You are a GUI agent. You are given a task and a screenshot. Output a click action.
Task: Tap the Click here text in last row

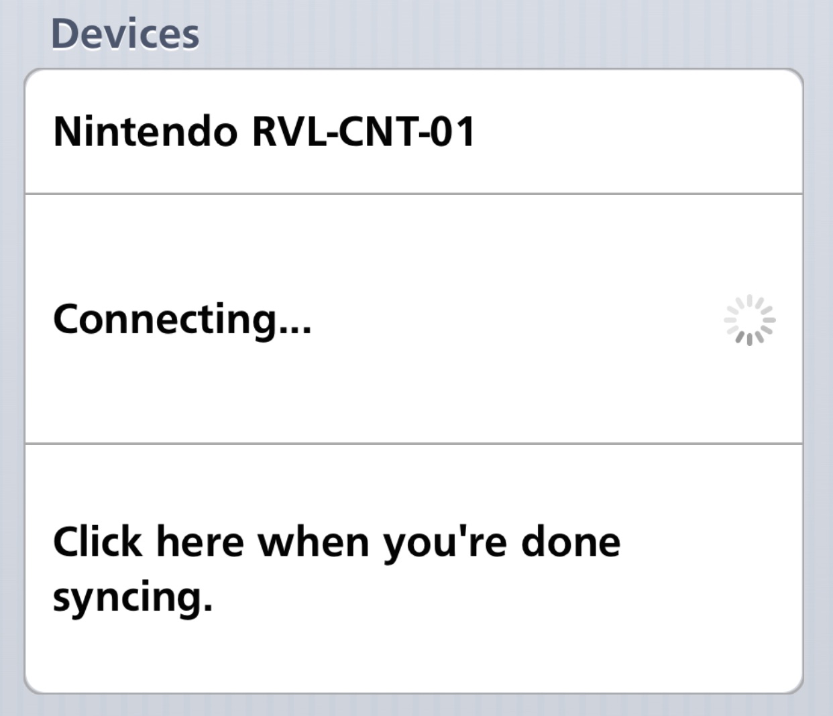tap(148, 542)
